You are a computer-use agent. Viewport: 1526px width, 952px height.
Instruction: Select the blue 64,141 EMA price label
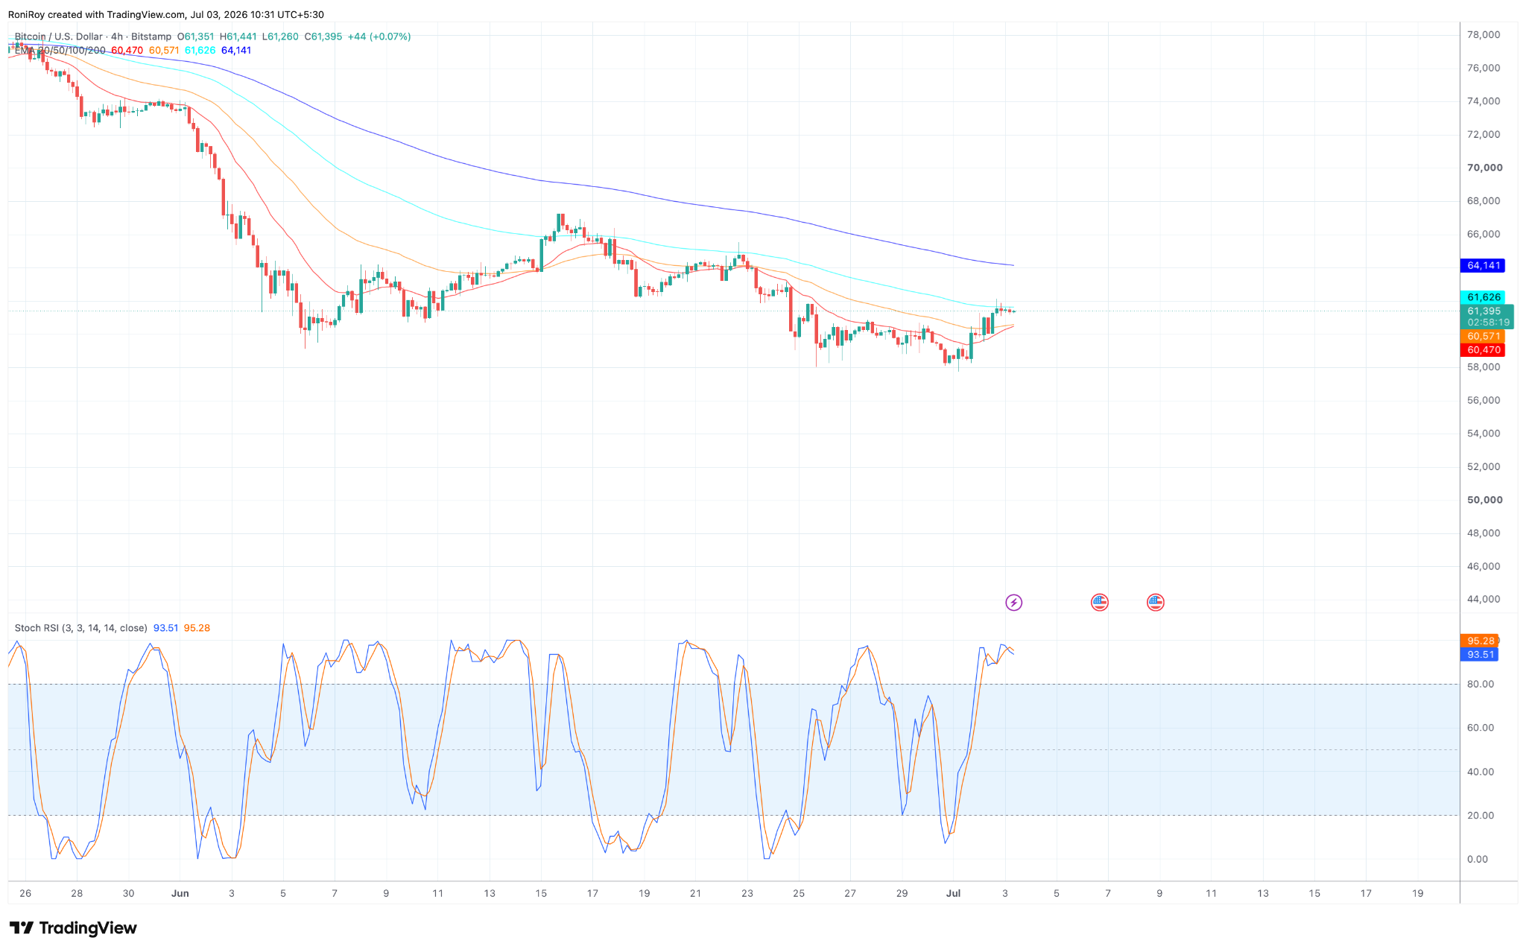pyautogui.click(x=1484, y=265)
